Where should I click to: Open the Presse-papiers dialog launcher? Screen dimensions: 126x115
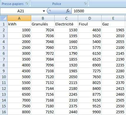(27, 4)
